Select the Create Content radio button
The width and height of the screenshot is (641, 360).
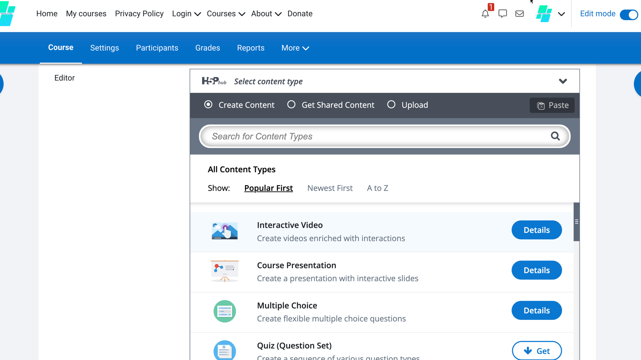click(208, 104)
